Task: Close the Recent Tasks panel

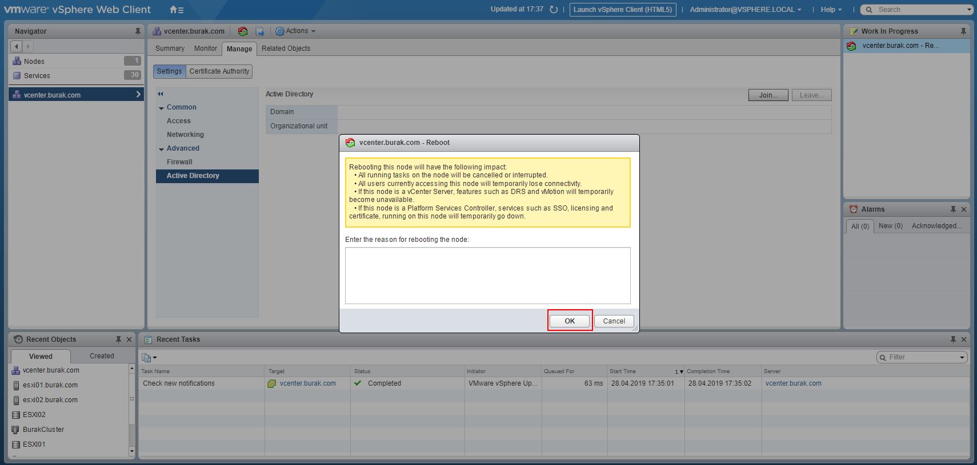Action: (x=964, y=339)
